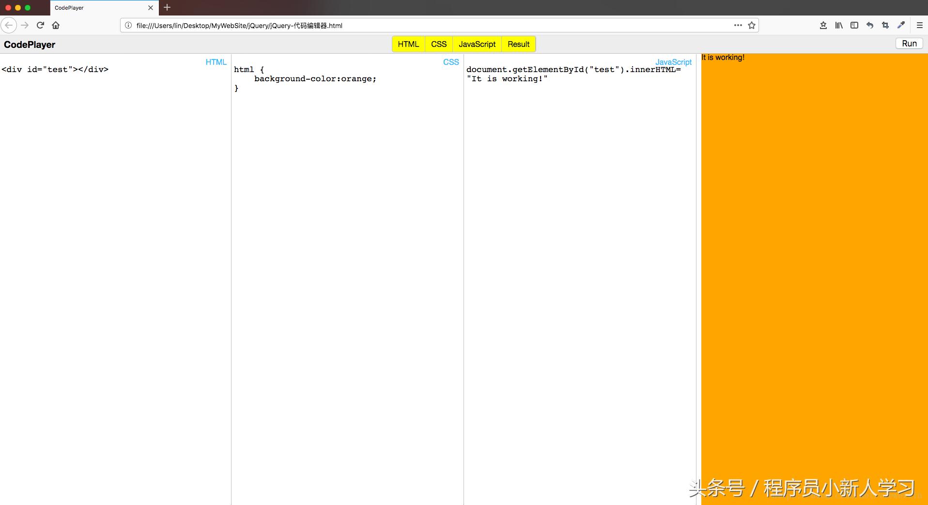Show the browser sidebars
Image resolution: width=928 pixels, height=505 pixels.
tap(854, 25)
